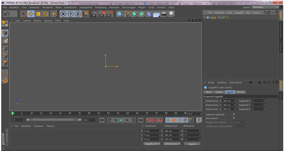Toggle Cubo enabled green checkmark
285x151 pixels.
click(224, 18)
